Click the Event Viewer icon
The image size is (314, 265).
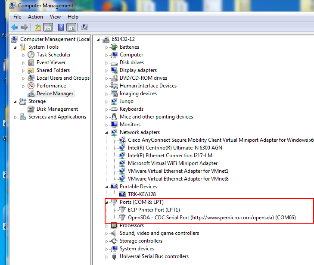point(31,62)
